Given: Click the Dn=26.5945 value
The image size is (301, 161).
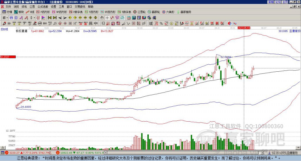Looking at the screenshot, I should [90, 31].
